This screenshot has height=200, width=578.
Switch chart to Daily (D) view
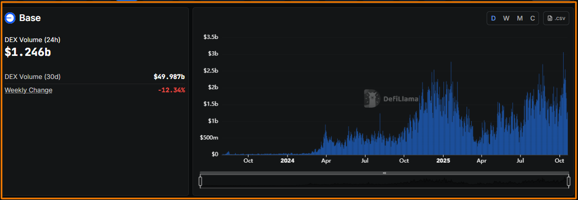[493, 18]
